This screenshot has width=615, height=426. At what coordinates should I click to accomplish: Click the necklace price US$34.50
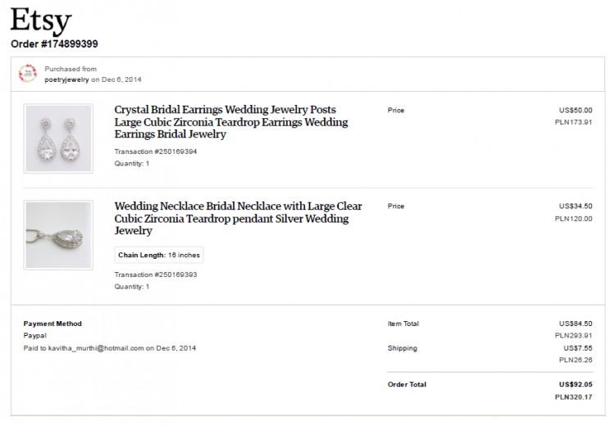click(576, 206)
